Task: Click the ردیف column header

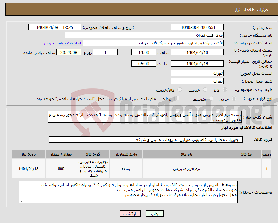Action: 267,154
